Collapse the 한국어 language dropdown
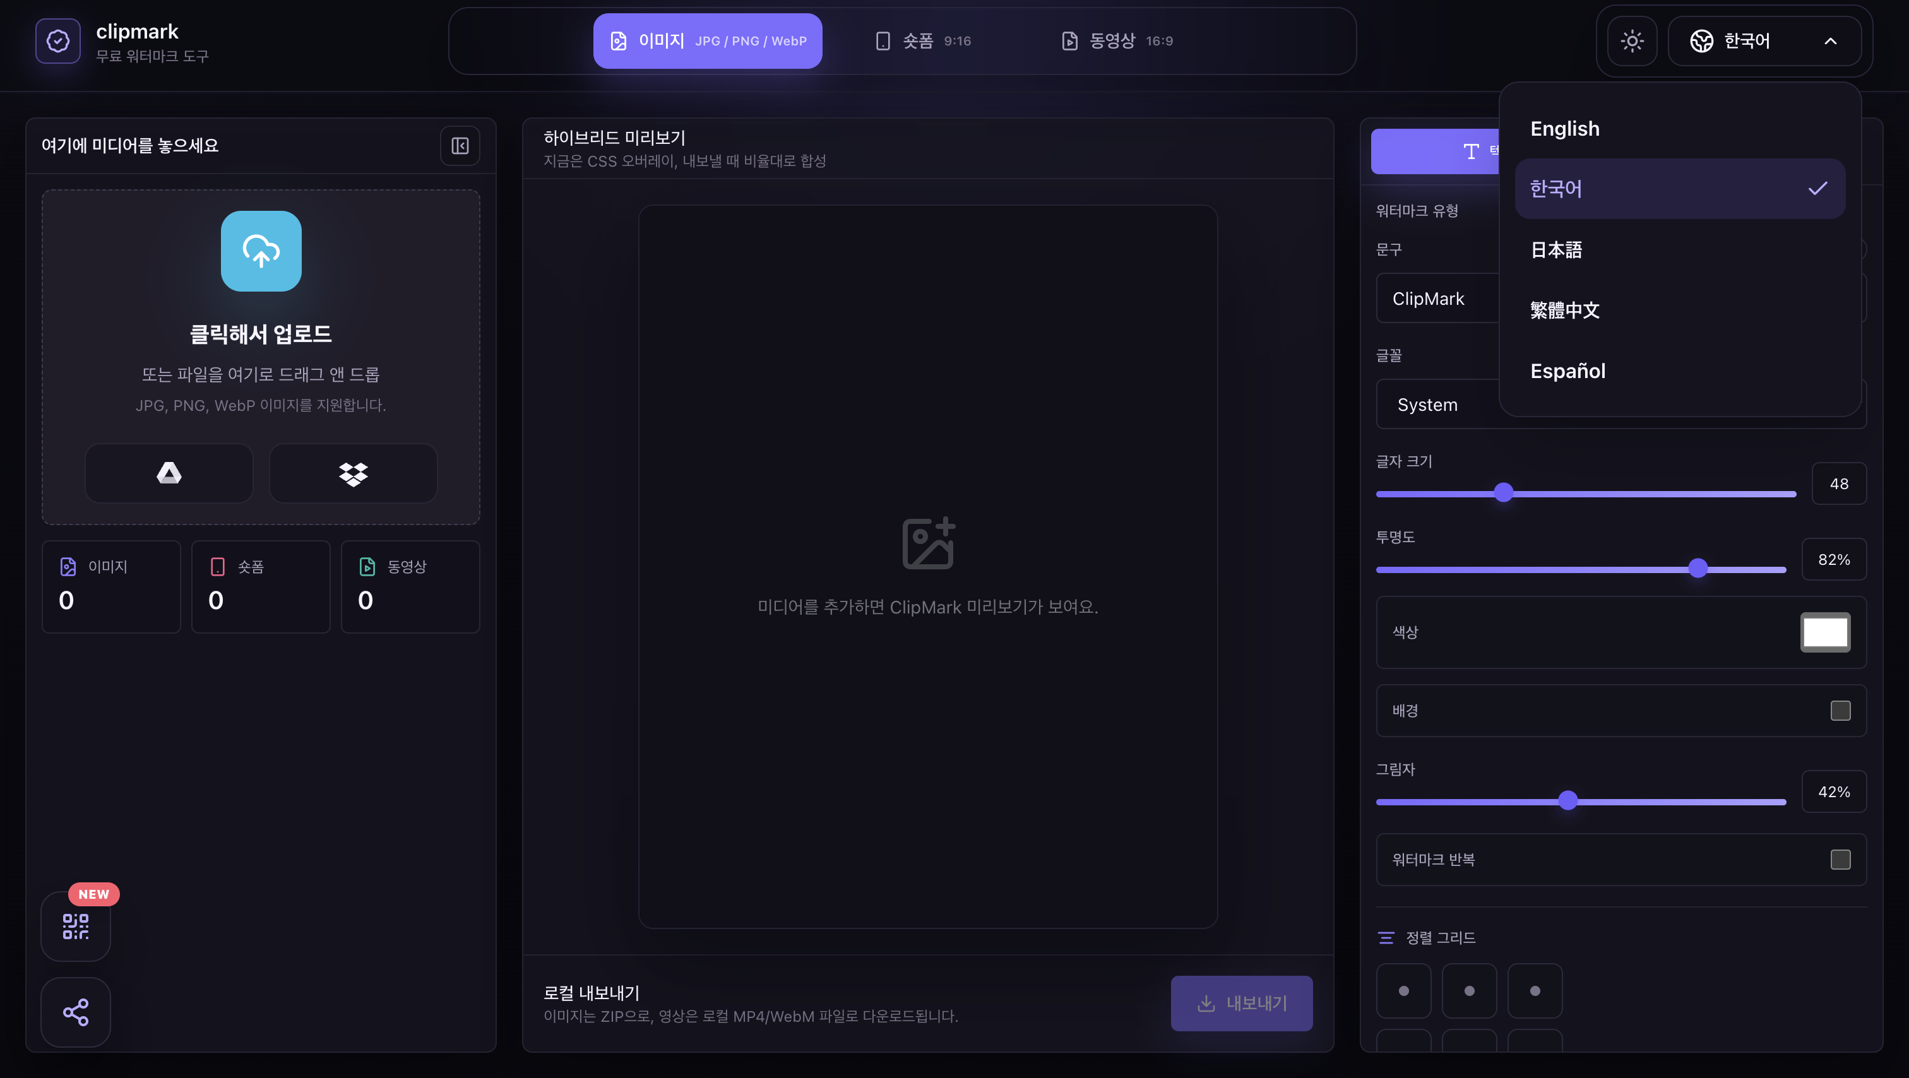This screenshot has height=1078, width=1909. click(1764, 41)
